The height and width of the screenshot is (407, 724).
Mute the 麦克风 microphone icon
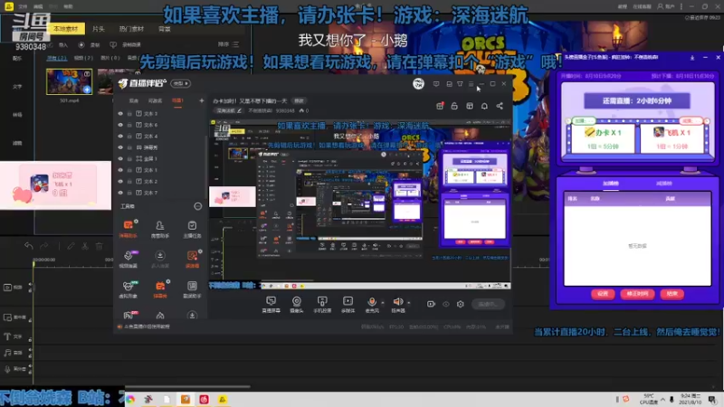point(372,302)
